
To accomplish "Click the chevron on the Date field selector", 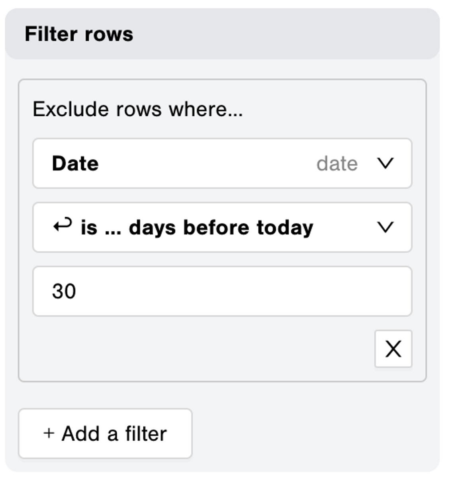I will [385, 163].
